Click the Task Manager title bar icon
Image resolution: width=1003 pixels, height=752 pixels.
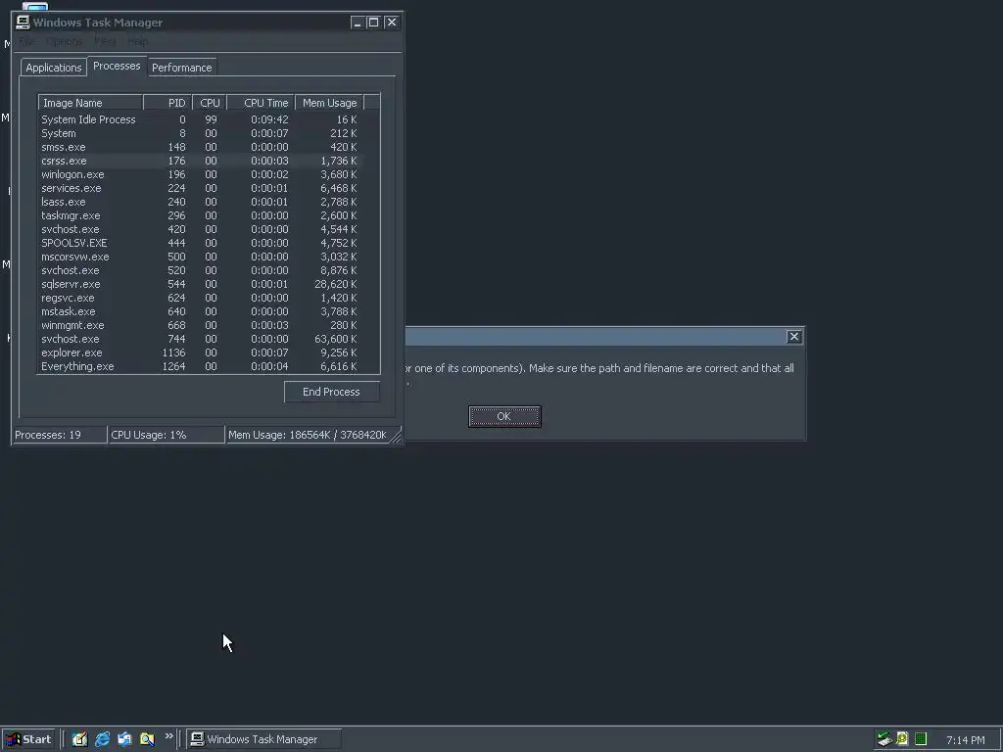24,23
